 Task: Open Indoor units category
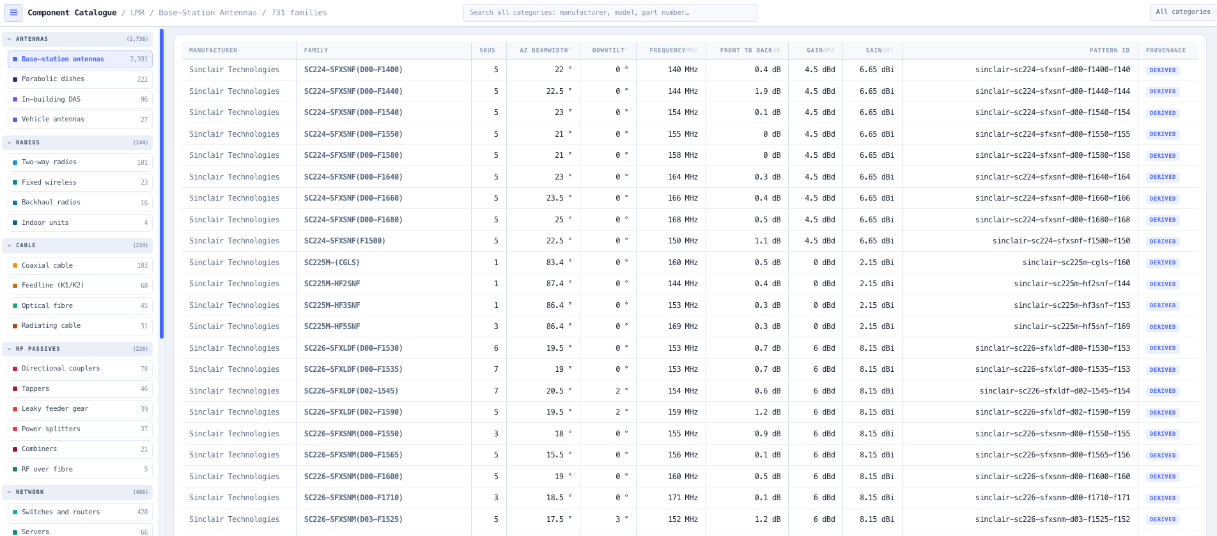[80, 222]
